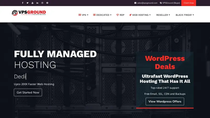
Task: Open the Facebook social icon
Action: [x=23, y=3]
